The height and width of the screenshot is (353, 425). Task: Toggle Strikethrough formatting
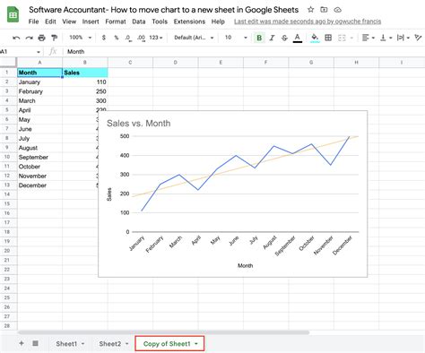tap(284, 38)
